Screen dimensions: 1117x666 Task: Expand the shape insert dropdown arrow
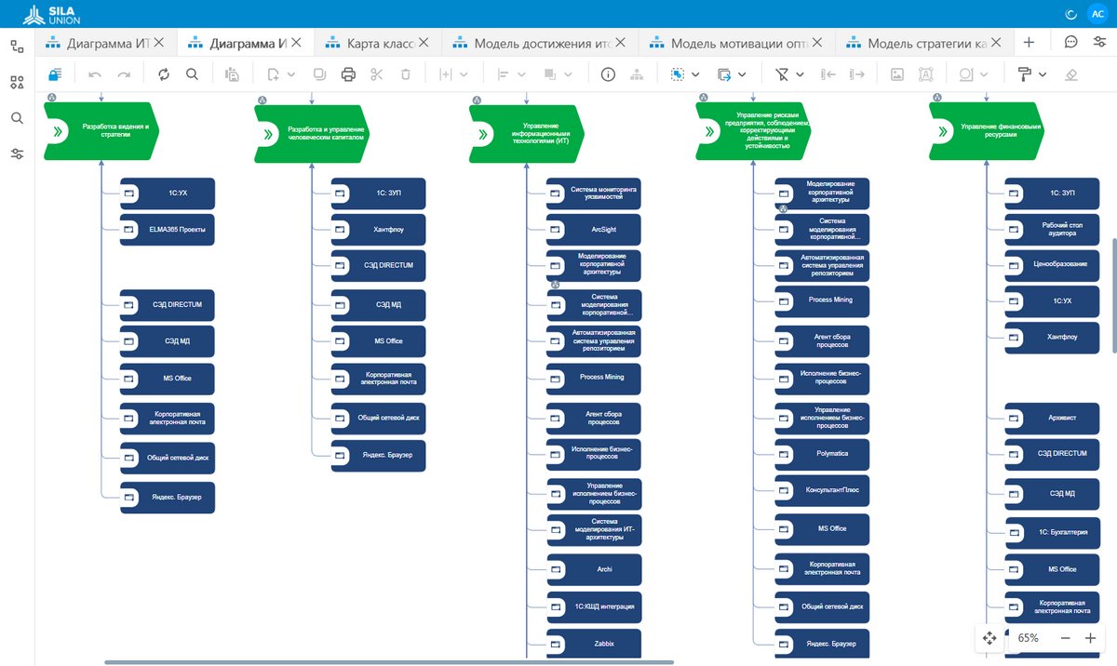[985, 74]
